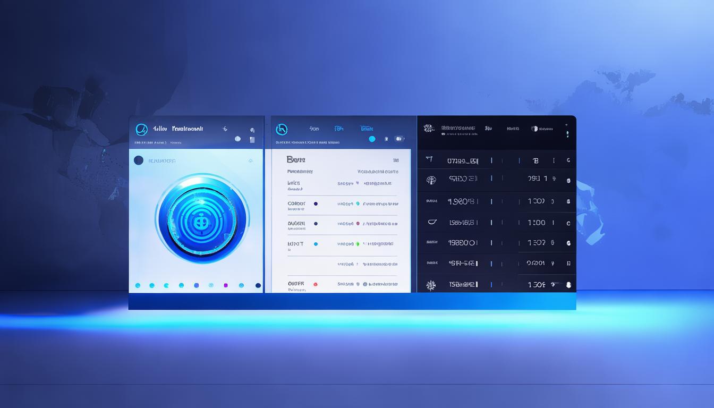Click the white emblem logo in the dark panel header
The image size is (714, 408).
tap(429, 129)
